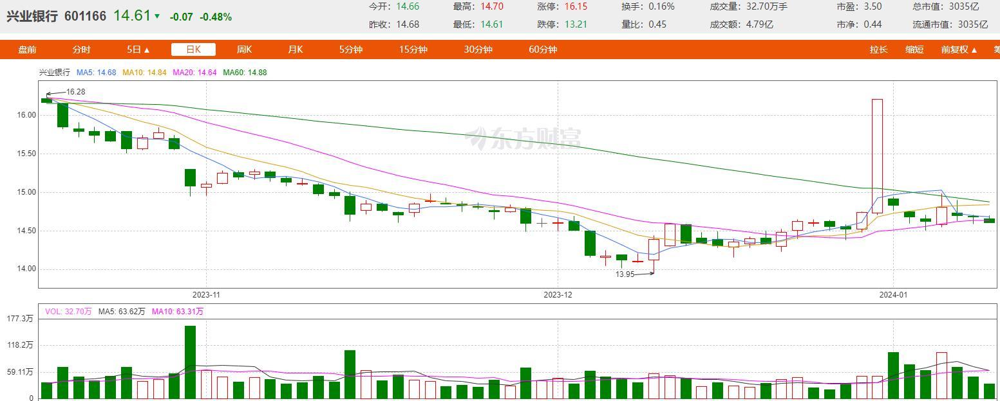The height and width of the screenshot is (401, 1000).
Task: Click the MA20: 14.64 legend label
Action: (x=194, y=73)
